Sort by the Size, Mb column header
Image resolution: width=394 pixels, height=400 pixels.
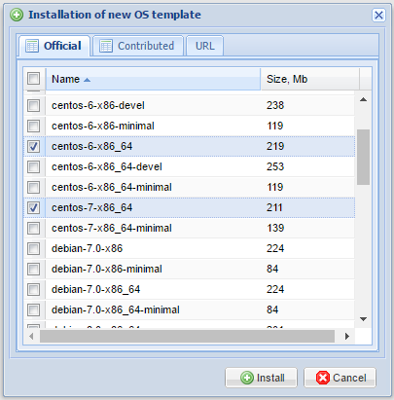pyautogui.click(x=309, y=79)
